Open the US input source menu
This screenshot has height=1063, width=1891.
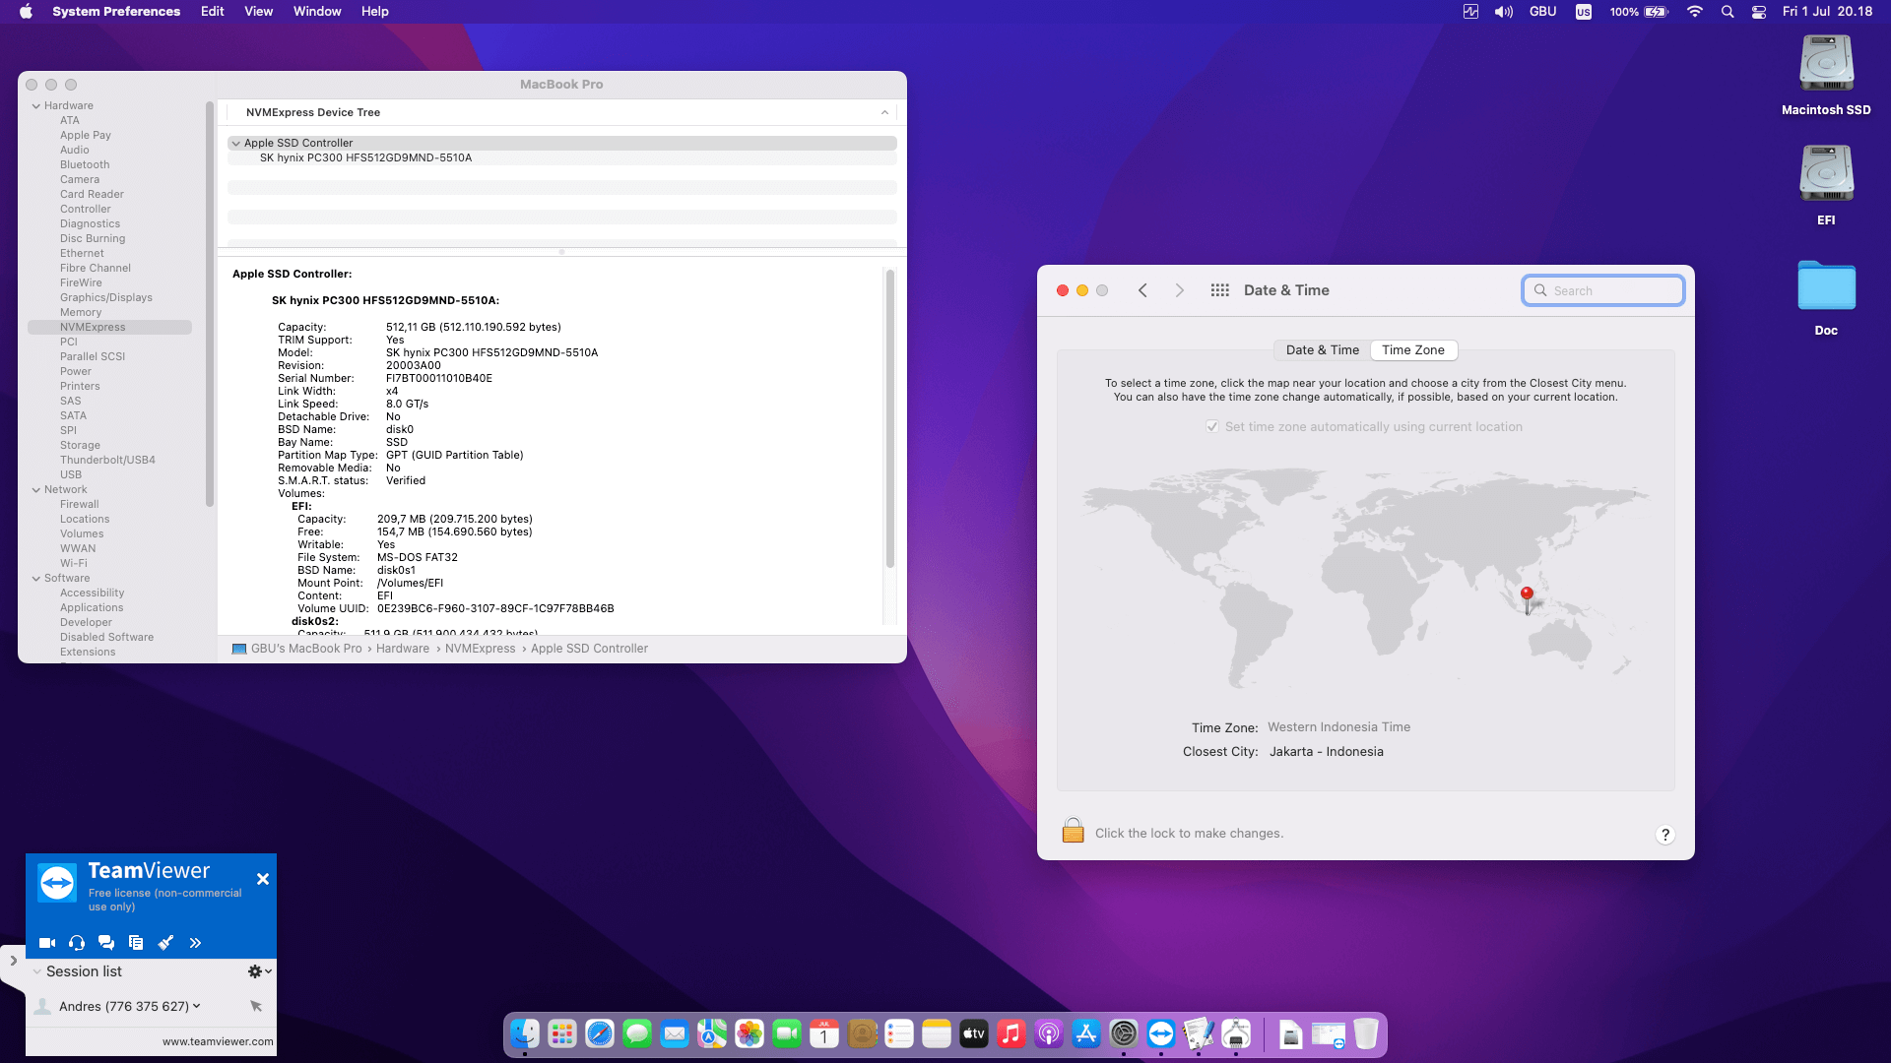[1584, 12]
